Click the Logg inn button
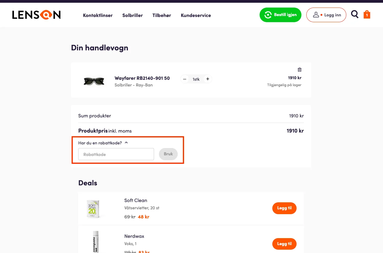Screen dimensions: 383x253 [326, 15]
